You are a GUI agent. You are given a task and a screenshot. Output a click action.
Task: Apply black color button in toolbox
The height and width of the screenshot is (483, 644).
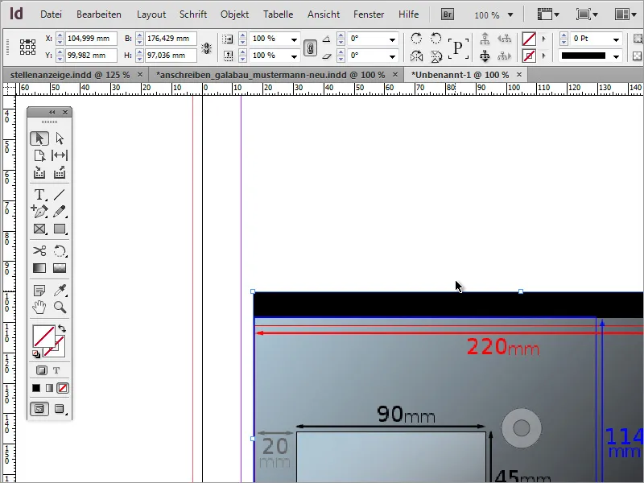tap(36, 388)
